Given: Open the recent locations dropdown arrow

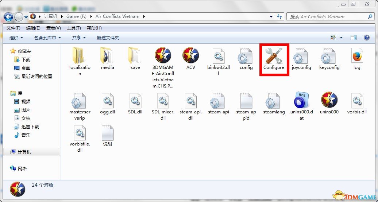Looking at the screenshot, I should point(26,17).
